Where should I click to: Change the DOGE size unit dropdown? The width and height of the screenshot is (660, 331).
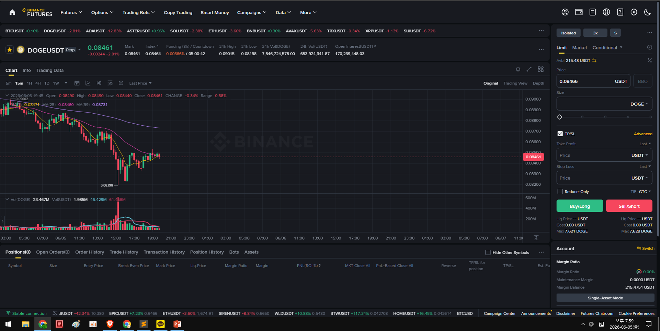click(x=639, y=104)
